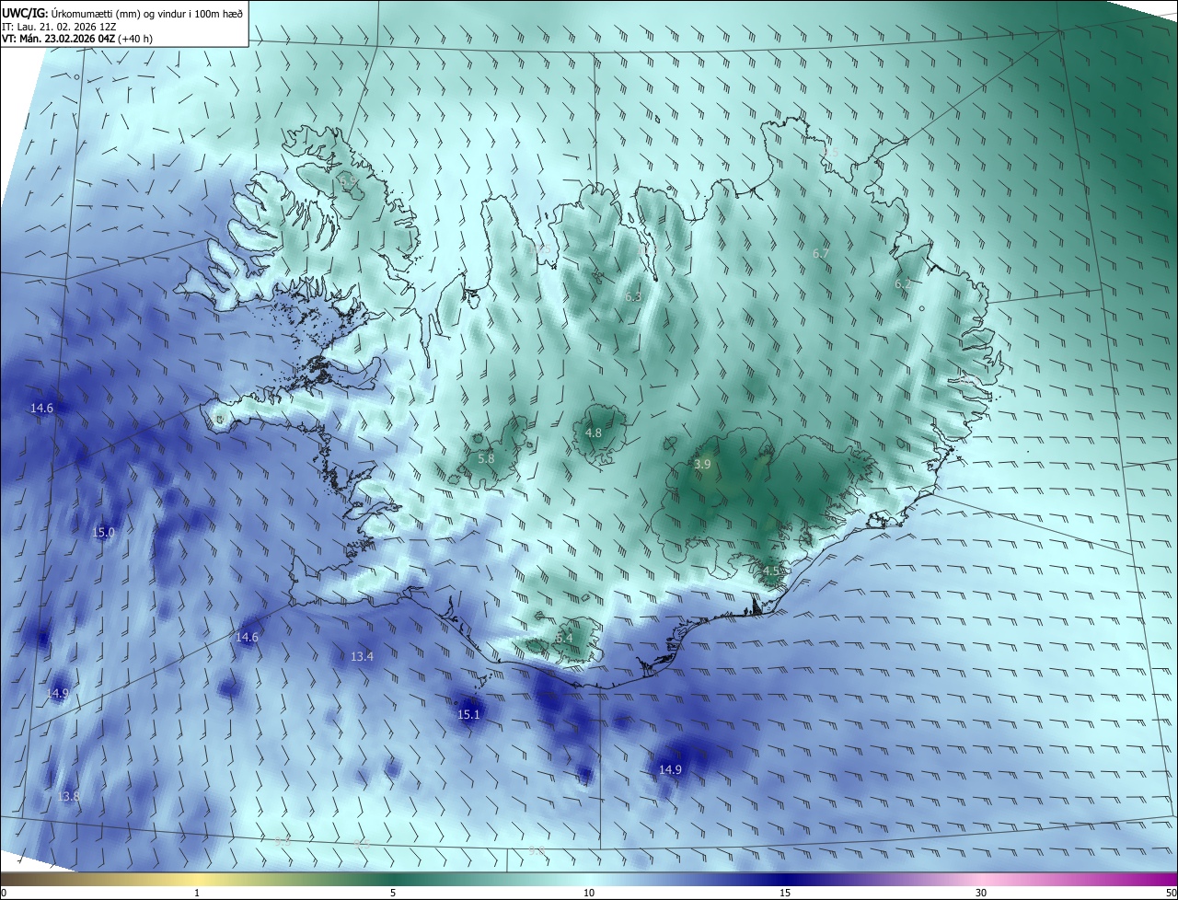Click the UWC/IG map title line
The height and width of the screenshot is (900, 1178).
122,13
